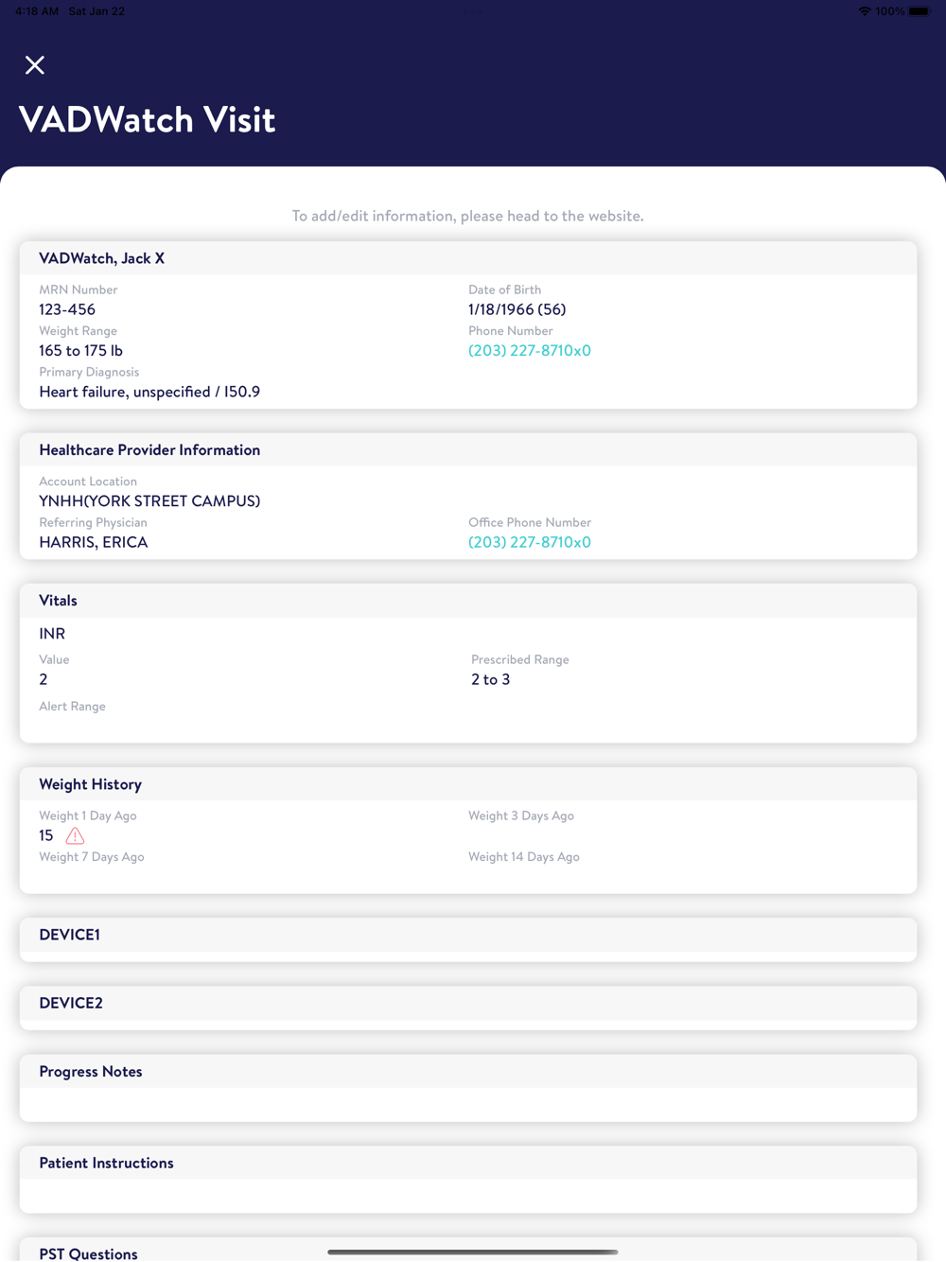Select referring physician HARRIS, ERICA
946x1262 pixels.
click(x=94, y=542)
